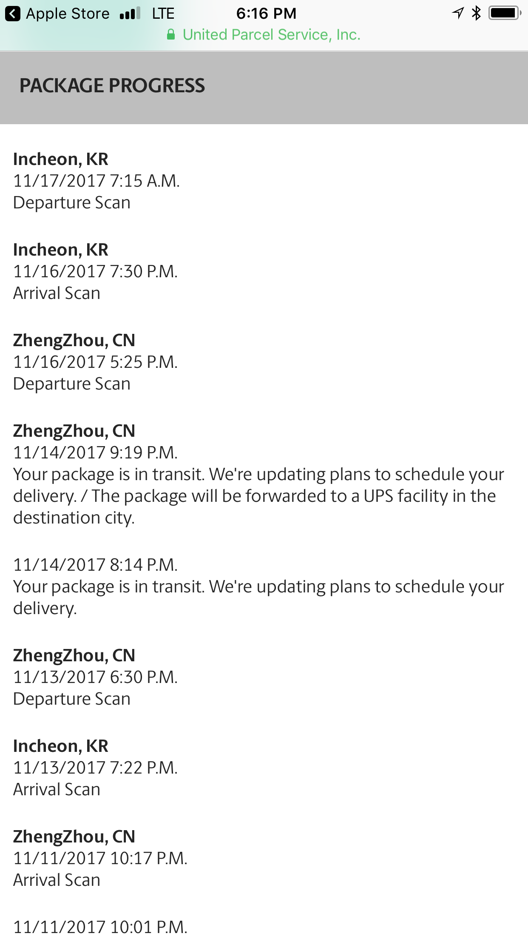Image resolution: width=528 pixels, height=939 pixels.
Task: Tap the battery indicator icon
Action: (x=505, y=13)
